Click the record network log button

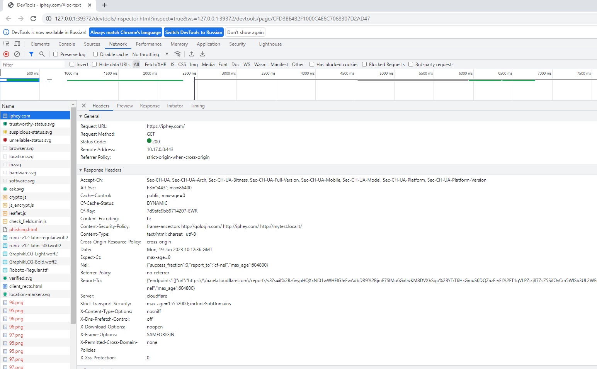tap(6, 54)
